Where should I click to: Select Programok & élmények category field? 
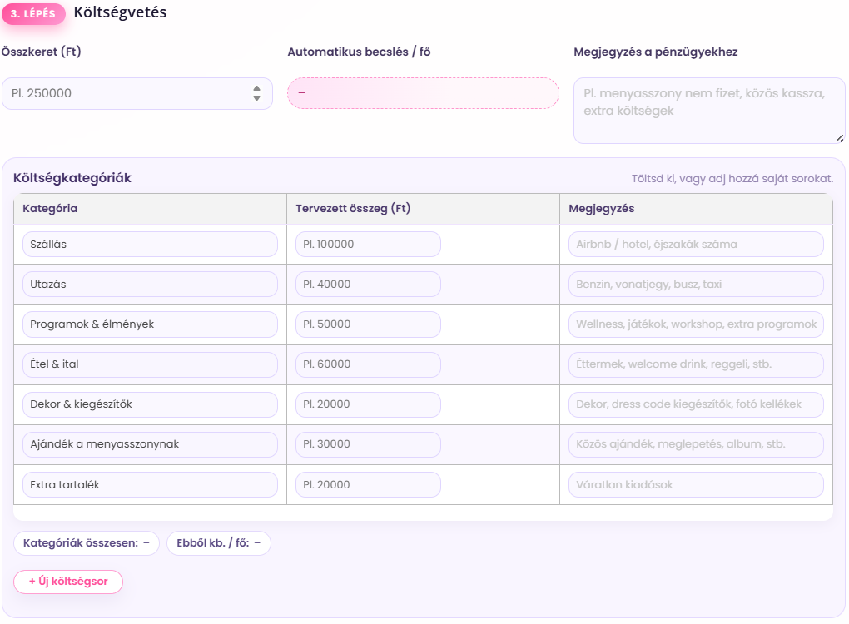[x=150, y=324]
